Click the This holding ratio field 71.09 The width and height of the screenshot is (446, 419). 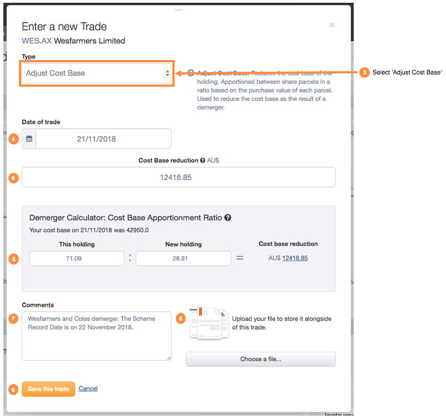(x=77, y=258)
